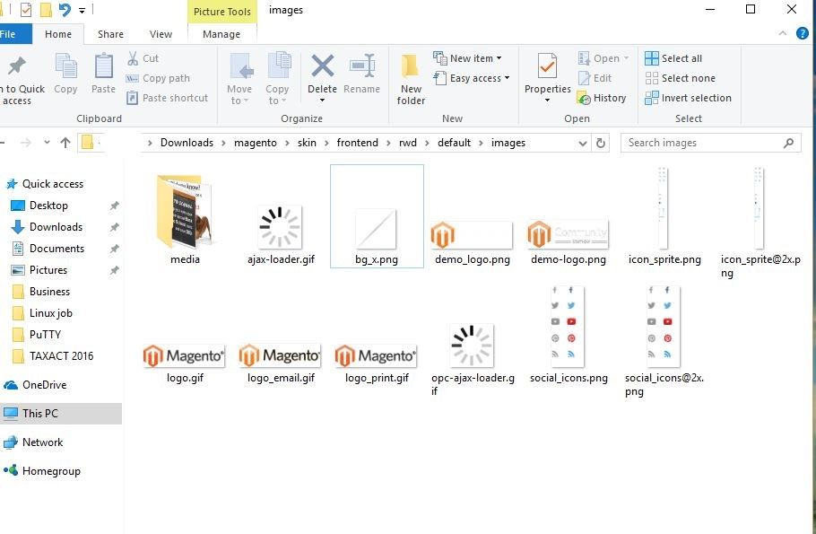Click the Copy icon in Clipboard group

tap(66, 66)
